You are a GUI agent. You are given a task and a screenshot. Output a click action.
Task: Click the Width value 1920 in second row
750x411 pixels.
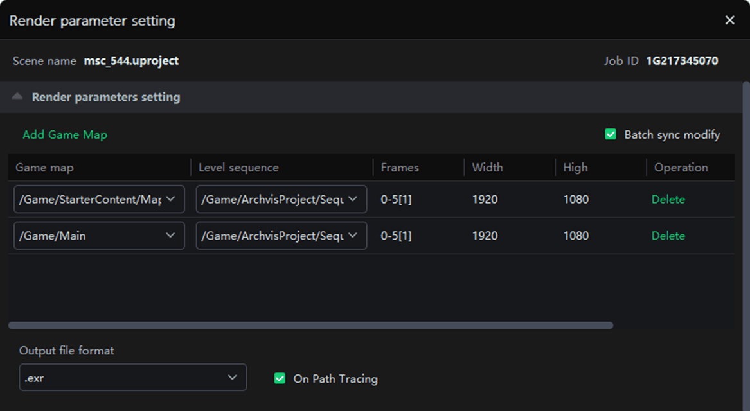point(485,236)
